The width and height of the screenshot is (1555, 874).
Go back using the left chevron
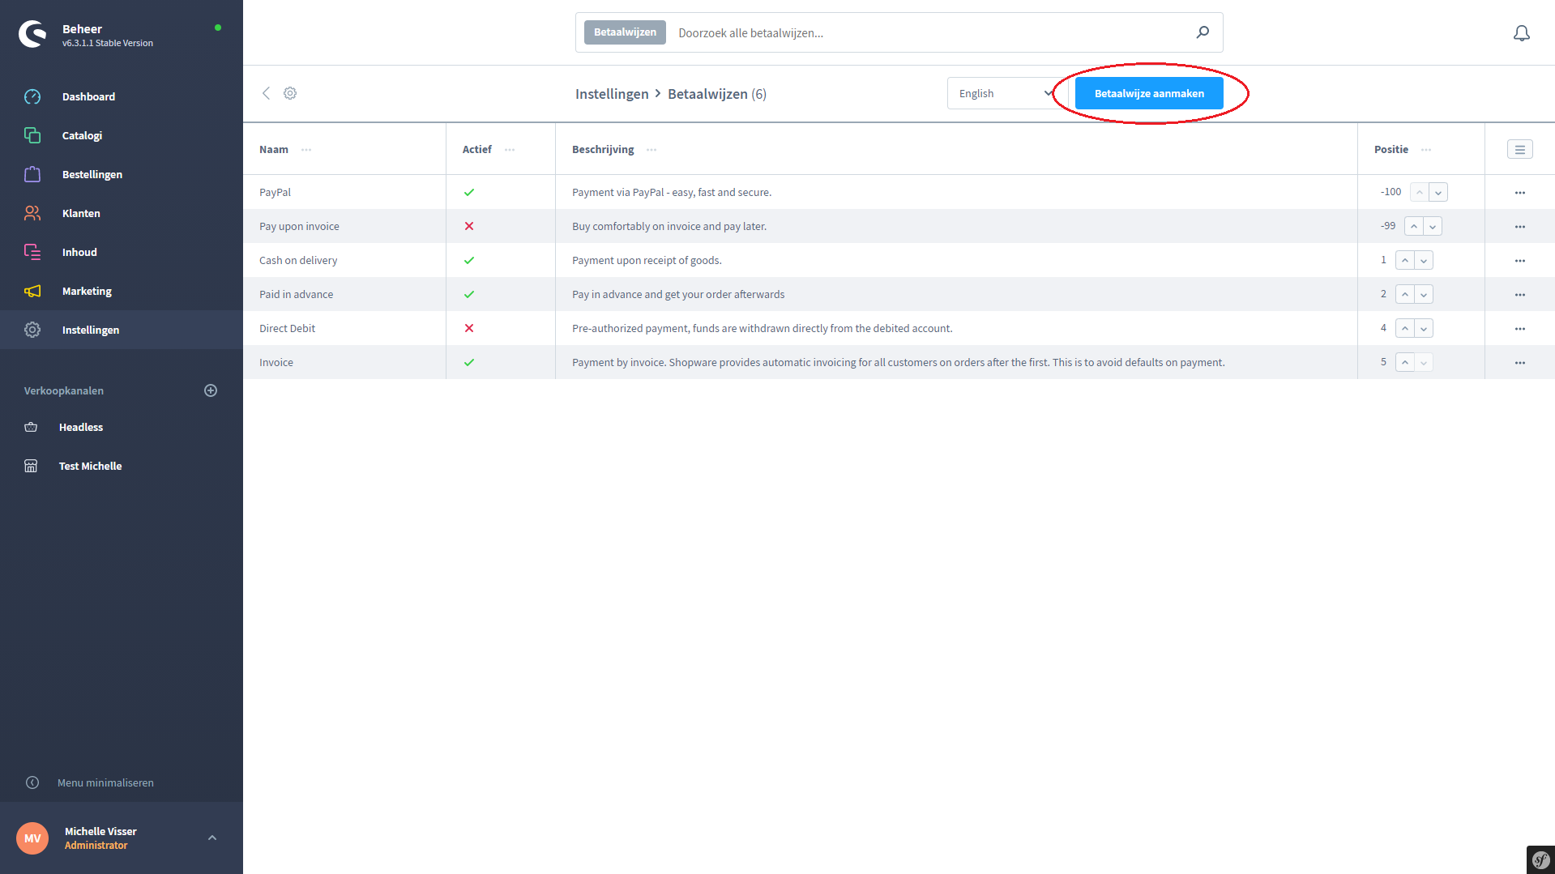tap(266, 93)
